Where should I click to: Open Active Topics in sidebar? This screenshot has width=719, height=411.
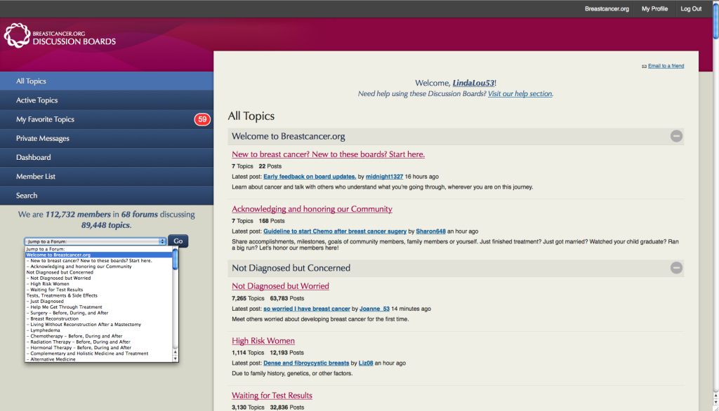click(107, 100)
